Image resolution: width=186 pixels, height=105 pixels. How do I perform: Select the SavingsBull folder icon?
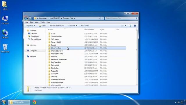49,65
